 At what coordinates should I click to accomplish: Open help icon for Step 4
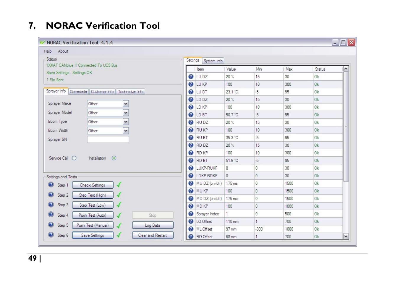51,215
